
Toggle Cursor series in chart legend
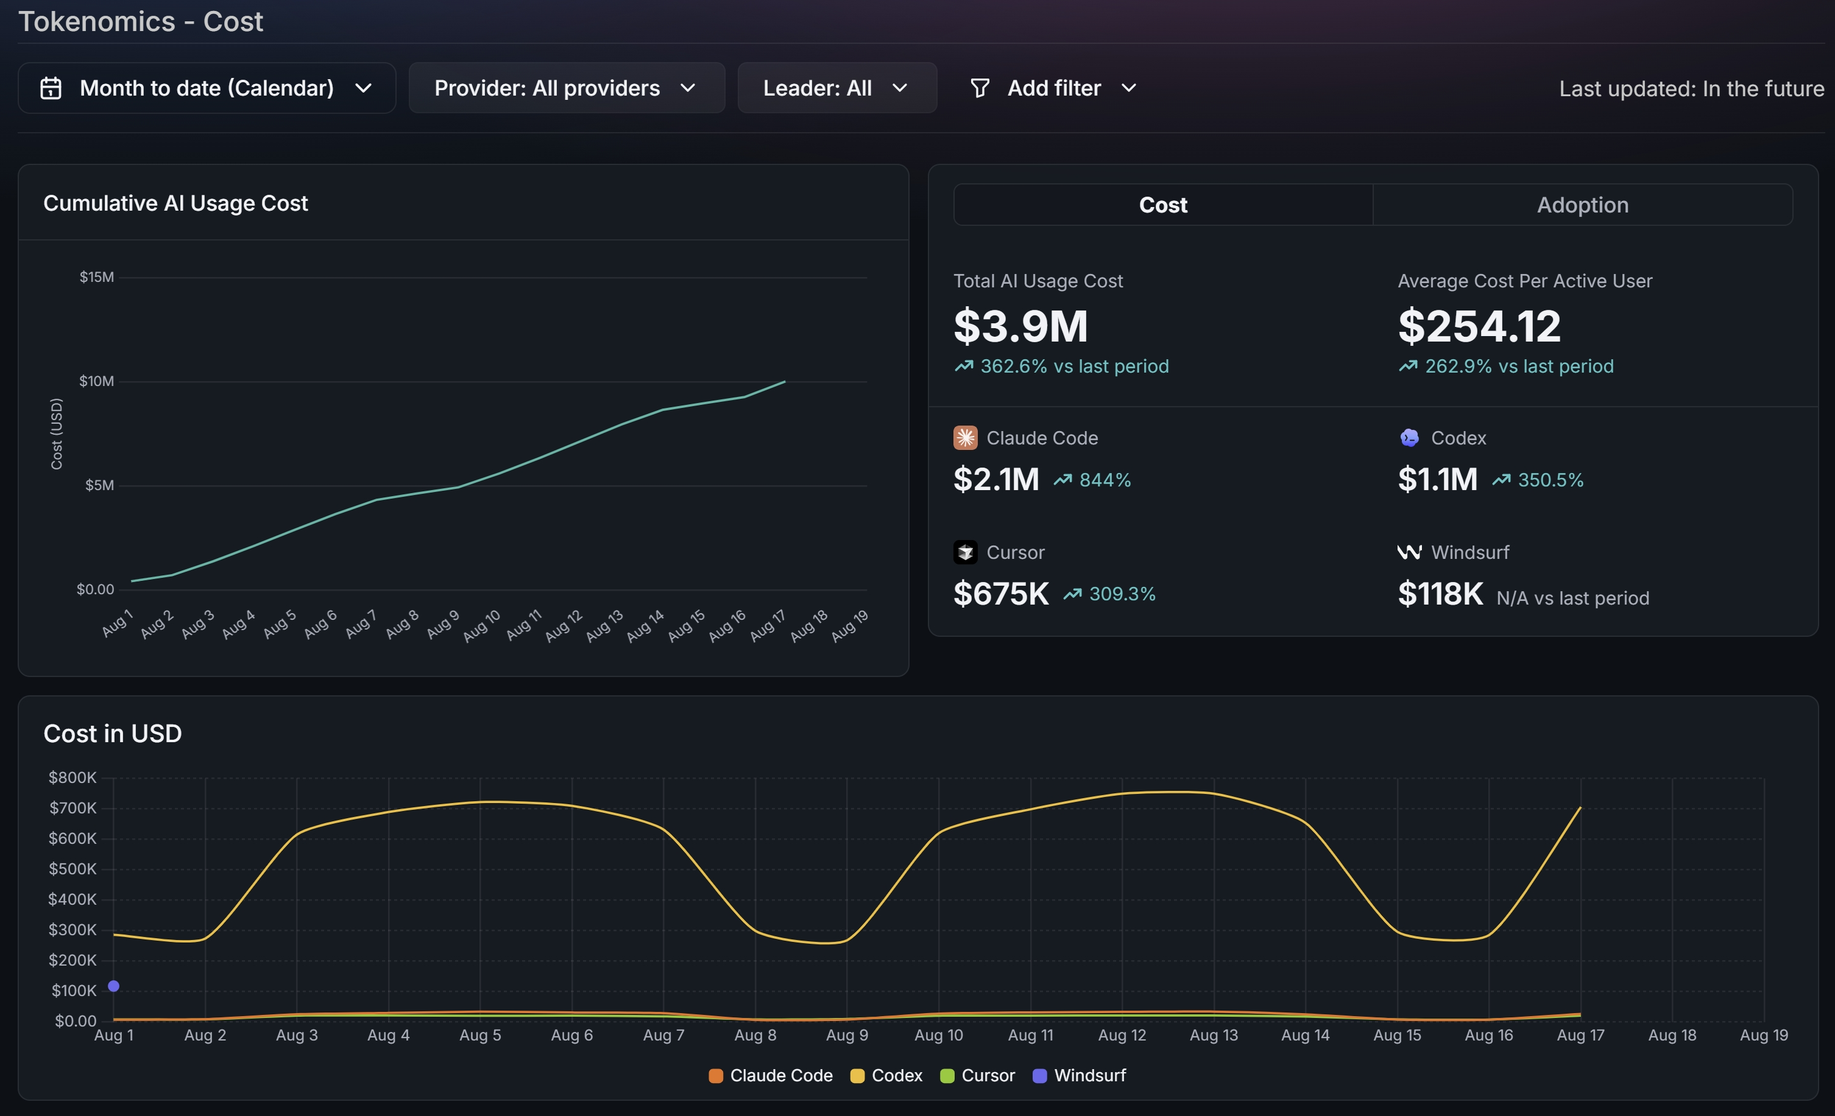[977, 1076]
